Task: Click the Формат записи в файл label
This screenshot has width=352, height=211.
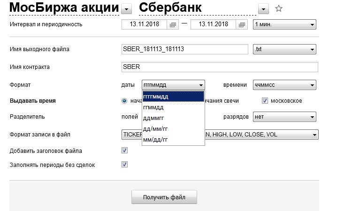Action: click(x=40, y=135)
